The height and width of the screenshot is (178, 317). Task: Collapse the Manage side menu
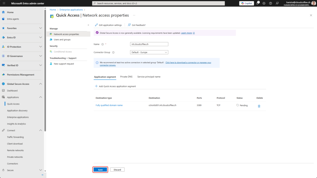[x=88, y=25]
